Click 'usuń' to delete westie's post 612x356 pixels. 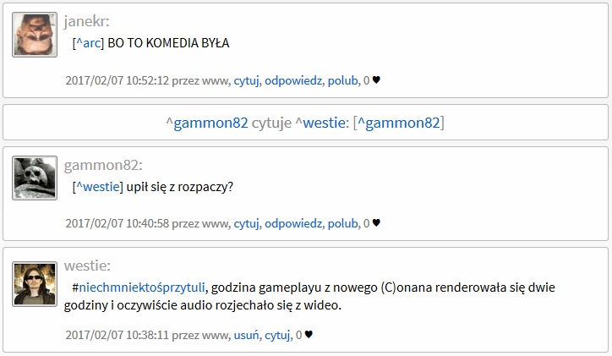(246, 335)
